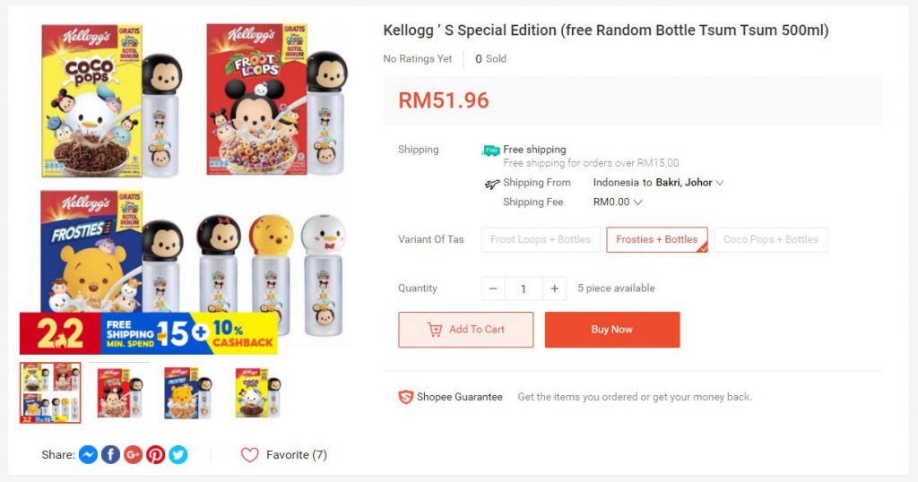Image resolution: width=918 pixels, height=482 pixels.
Task: Click the quantity input field
Action: pos(524,288)
